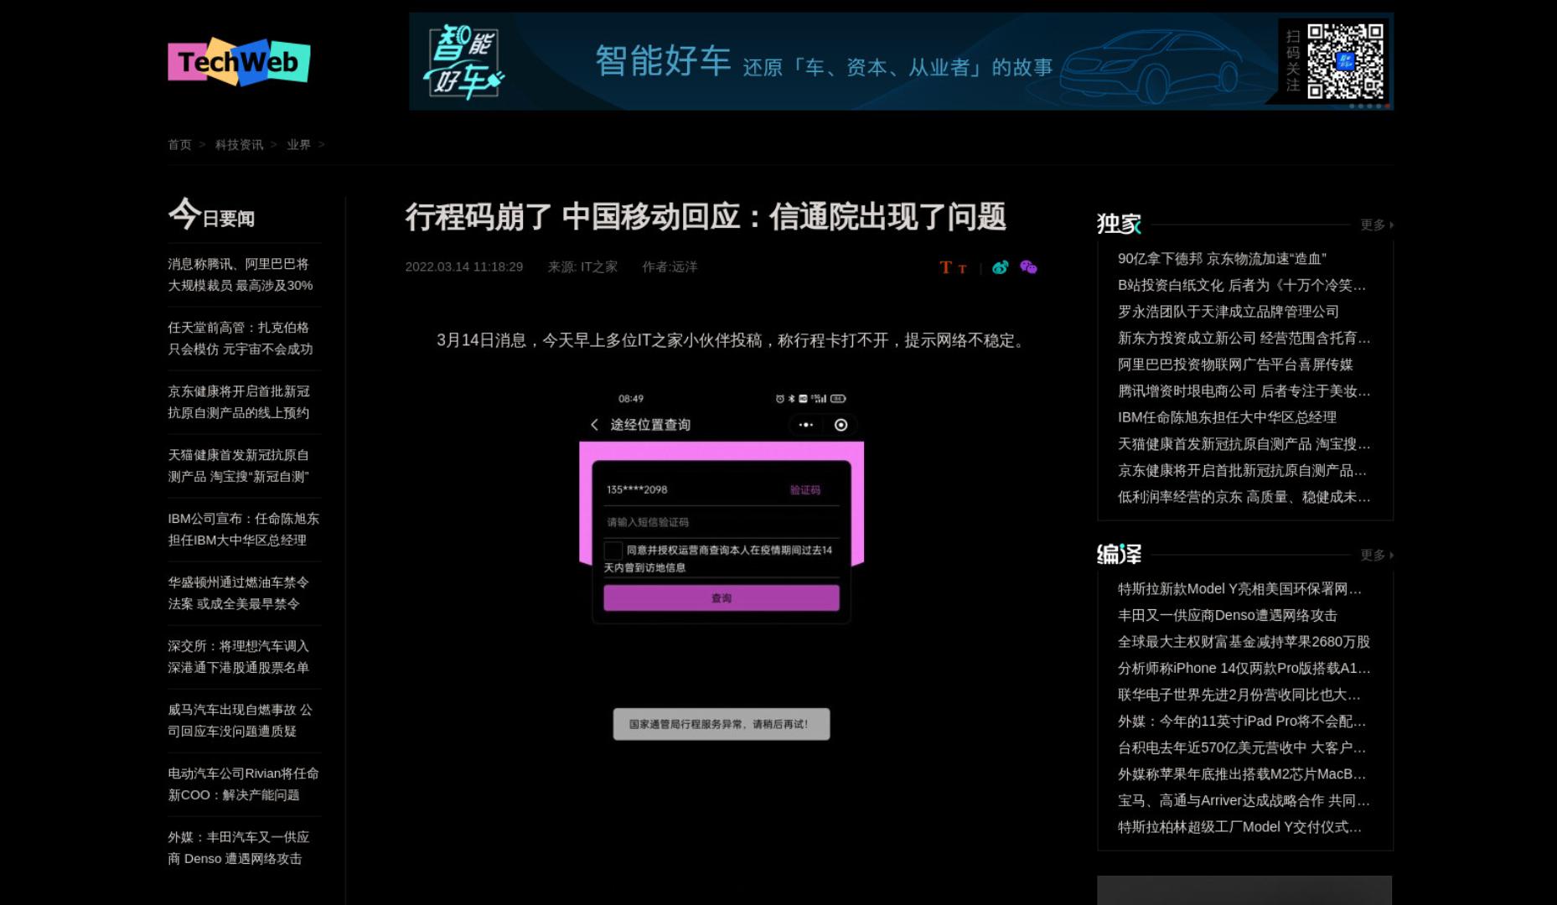
Task: Open 新东方投资成立新公司 article
Action: point(1244,338)
